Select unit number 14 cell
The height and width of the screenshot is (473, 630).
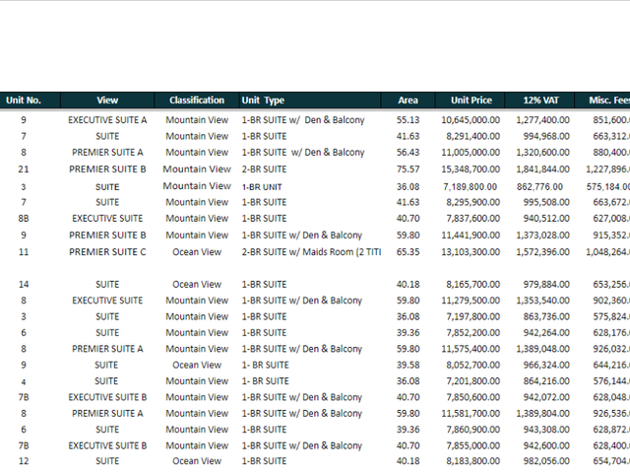pyautogui.click(x=24, y=285)
